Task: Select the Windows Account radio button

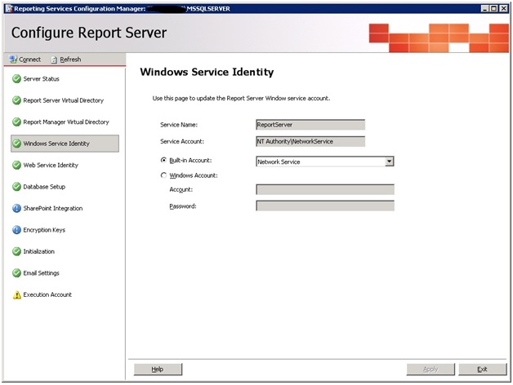Action: click(x=163, y=175)
